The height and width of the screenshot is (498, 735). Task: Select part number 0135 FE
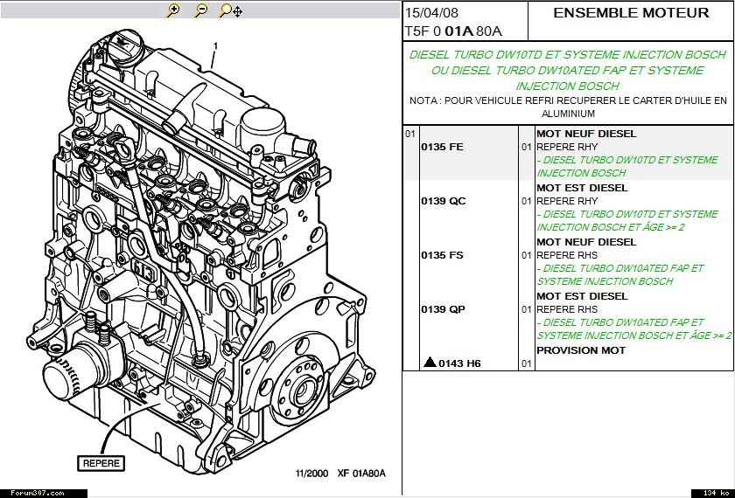point(442,147)
